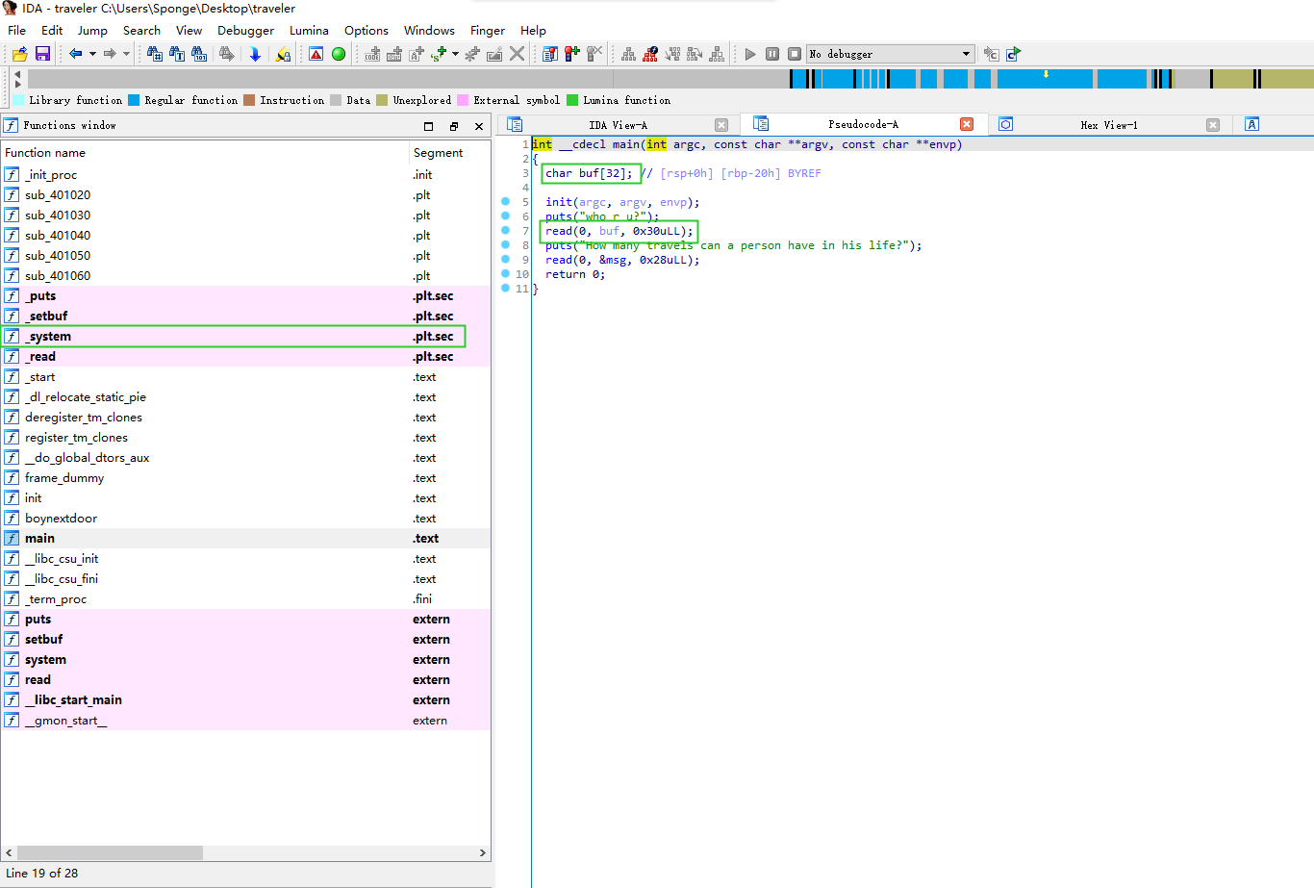The image size is (1314, 888).
Task: Select the main function row
Action: point(246,538)
